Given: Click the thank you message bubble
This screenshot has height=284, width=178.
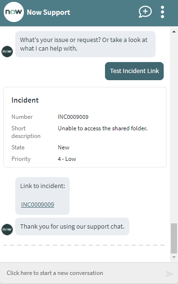Looking at the screenshot, I should pyautogui.click(x=72, y=227).
